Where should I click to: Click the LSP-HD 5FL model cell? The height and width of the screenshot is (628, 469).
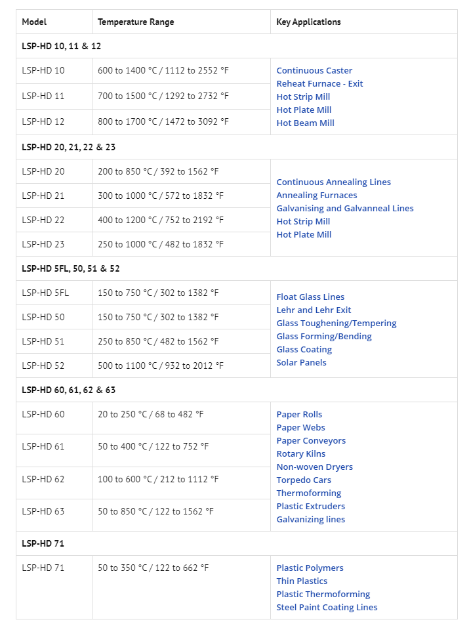click(45, 293)
